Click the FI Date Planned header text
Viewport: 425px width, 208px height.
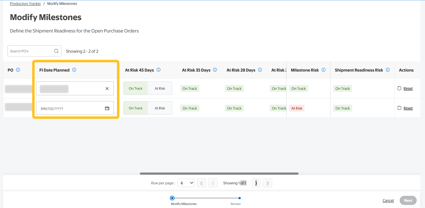click(55, 70)
